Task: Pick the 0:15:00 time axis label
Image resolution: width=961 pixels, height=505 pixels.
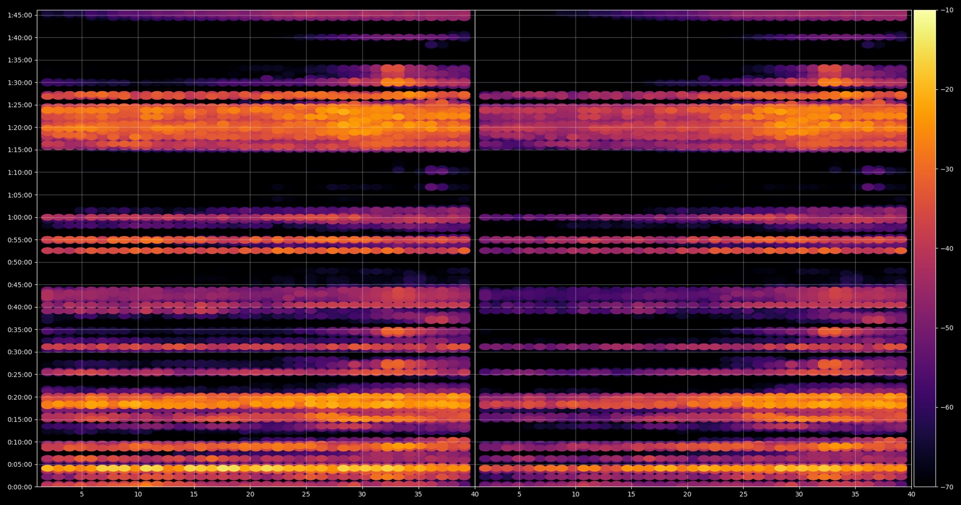Action: (x=20, y=419)
